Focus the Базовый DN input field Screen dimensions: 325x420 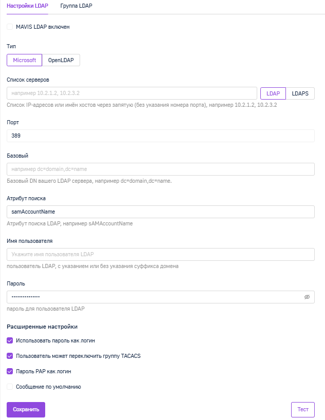[161, 169]
